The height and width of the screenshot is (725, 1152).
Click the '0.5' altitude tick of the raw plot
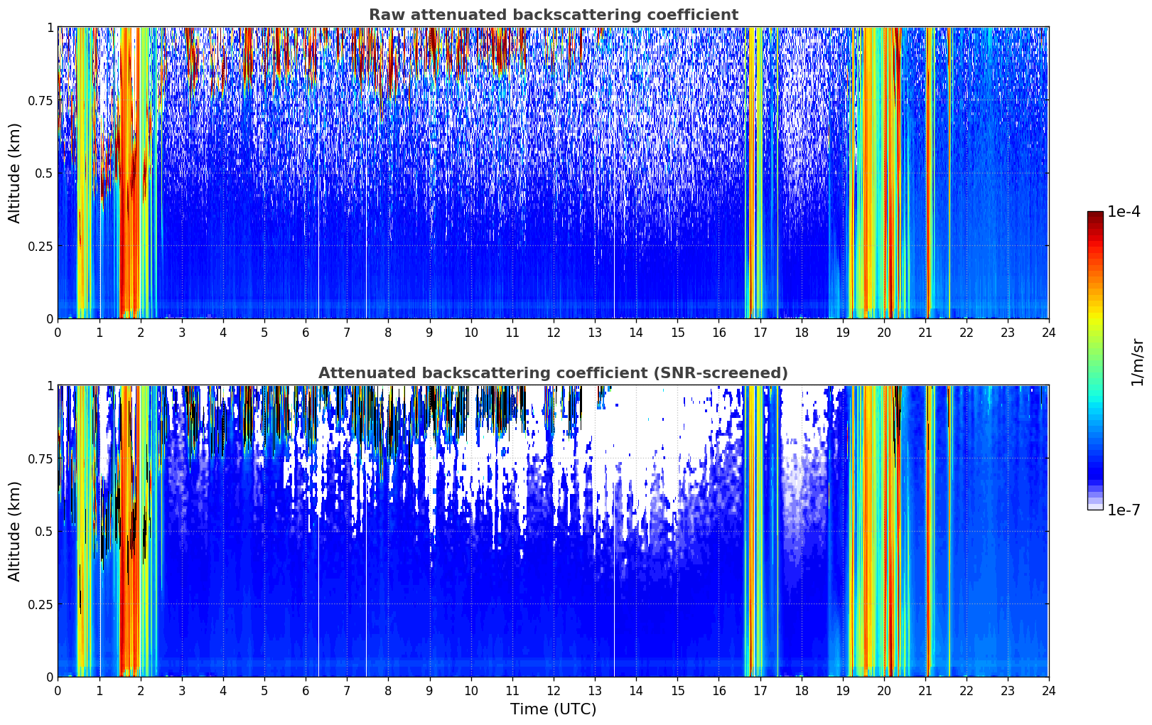44,173
